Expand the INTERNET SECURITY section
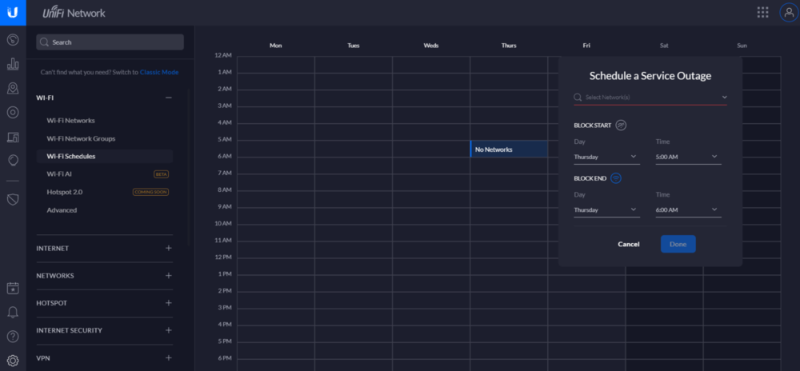The image size is (800, 371). pos(169,330)
